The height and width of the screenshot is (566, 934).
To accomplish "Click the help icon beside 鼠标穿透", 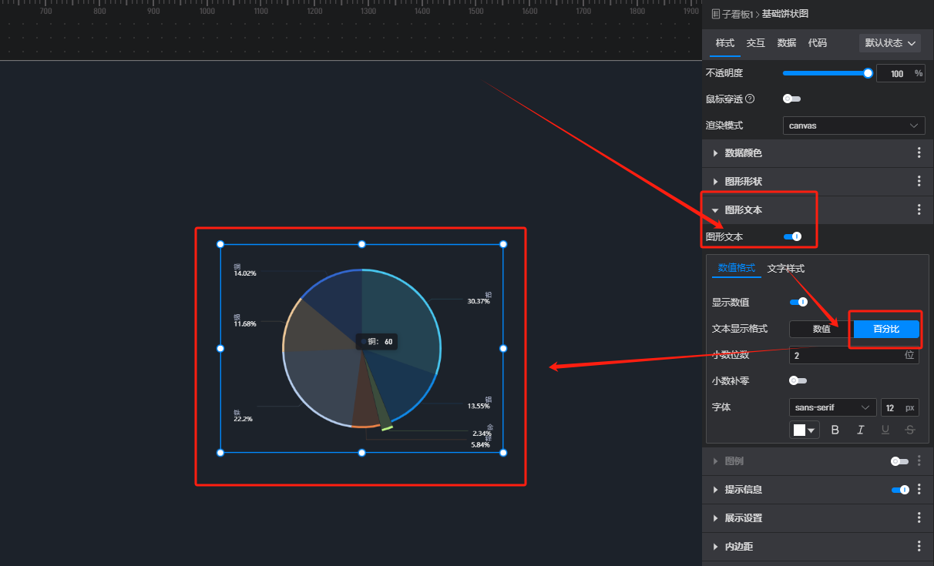I will click(x=750, y=99).
